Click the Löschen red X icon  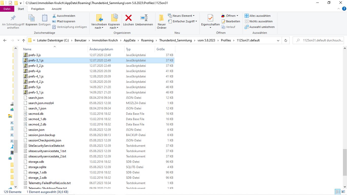click(x=129, y=18)
